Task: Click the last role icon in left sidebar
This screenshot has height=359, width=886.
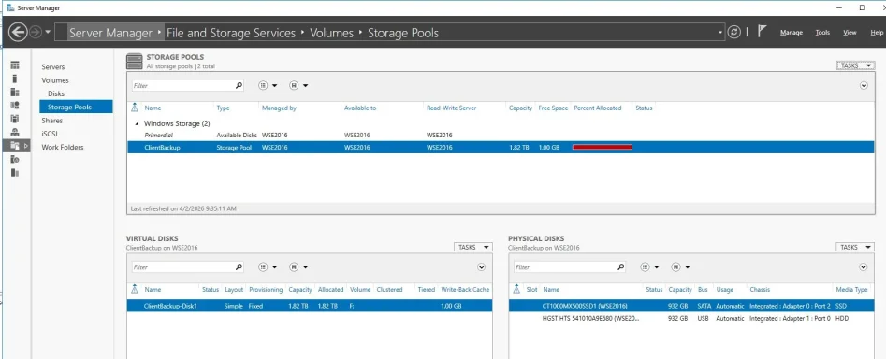Action: (x=15, y=172)
